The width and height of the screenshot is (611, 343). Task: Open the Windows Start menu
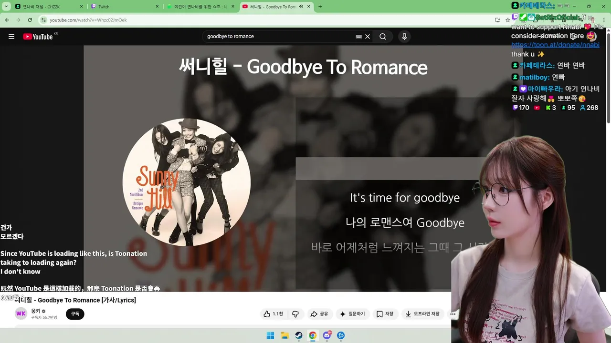[270, 335]
